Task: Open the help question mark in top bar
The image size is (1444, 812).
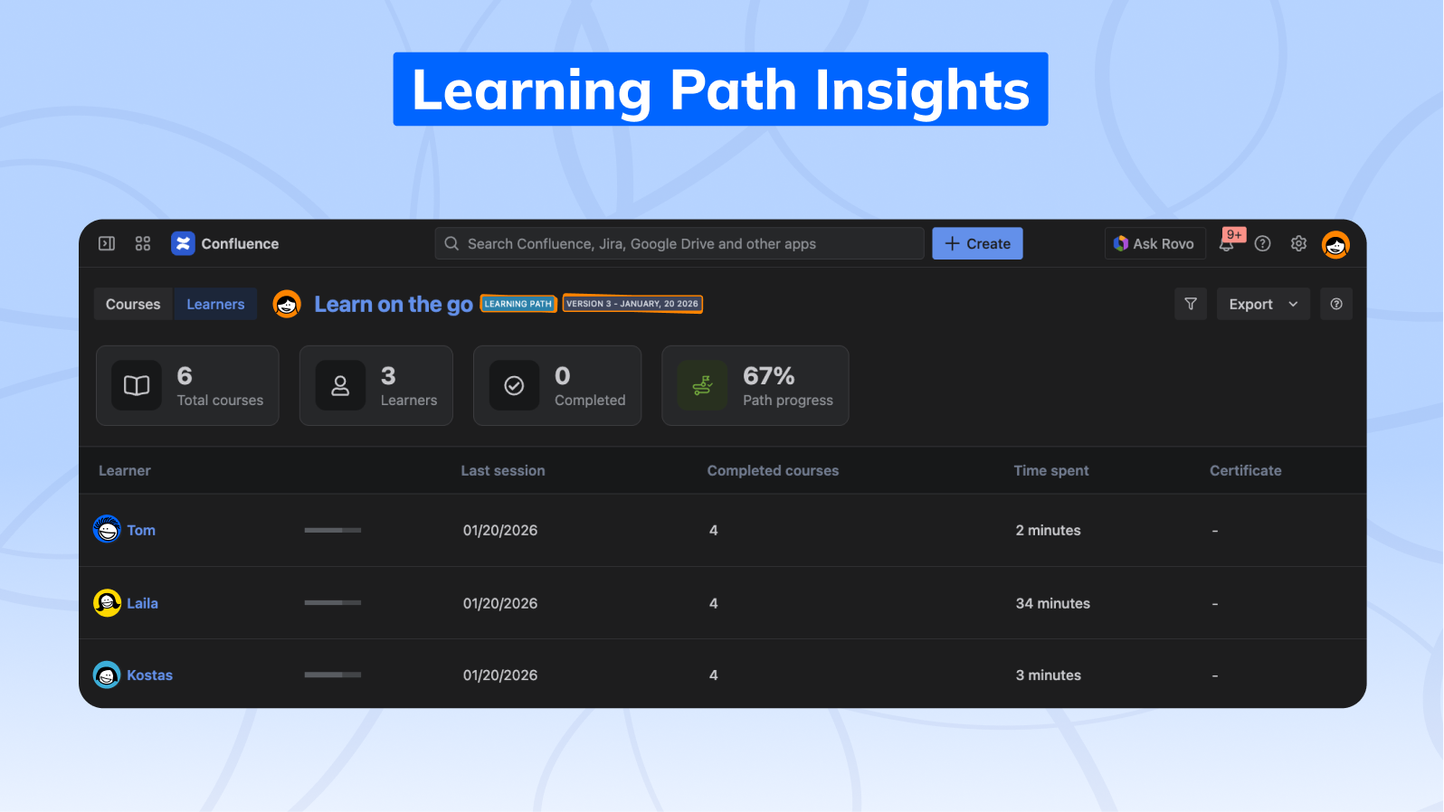Action: [x=1262, y=243]
